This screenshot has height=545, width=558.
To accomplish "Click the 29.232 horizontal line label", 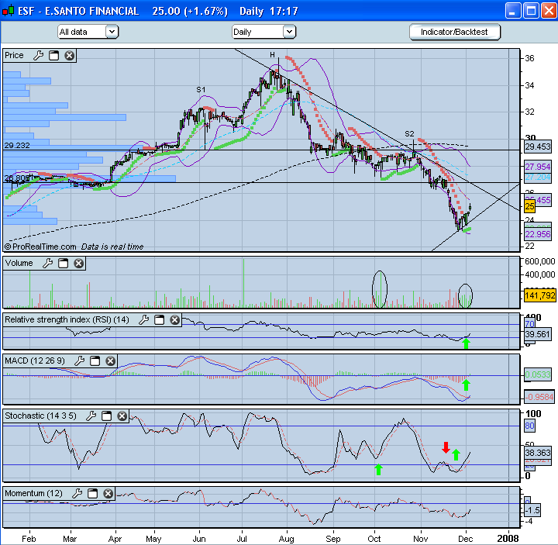I will pyautogui.click(x=17, y=145).
